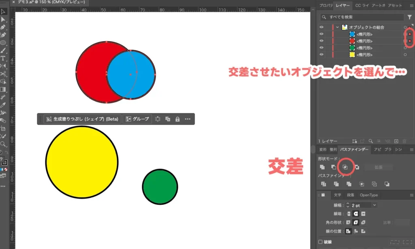Click the すべてを検索 search field
This screenshot has width=415, height=249.
coord(361,17)
